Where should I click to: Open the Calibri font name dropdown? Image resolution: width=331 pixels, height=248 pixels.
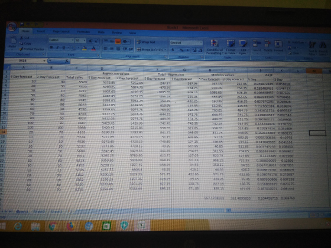pyautogui.click(x=73, y=40)
